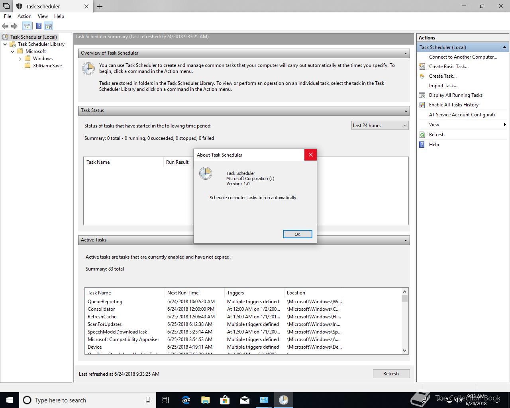
Task: Collapse the Task Scheduler (Local) actions group
Action: click(504, 47)
